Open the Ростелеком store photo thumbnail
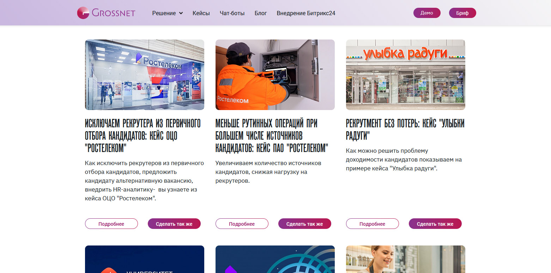The image size is (551, 273). [145, 75]
